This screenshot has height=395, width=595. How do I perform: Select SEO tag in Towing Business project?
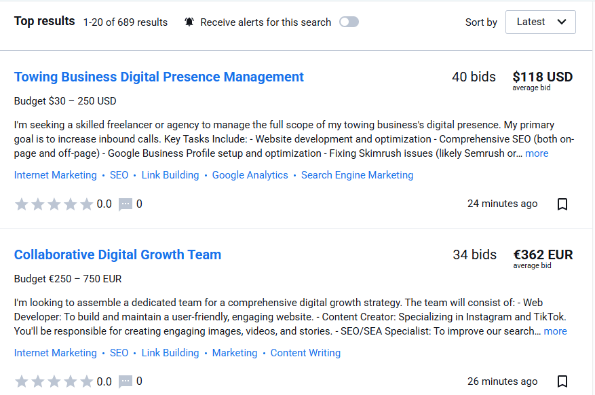(x=119, y=175)
